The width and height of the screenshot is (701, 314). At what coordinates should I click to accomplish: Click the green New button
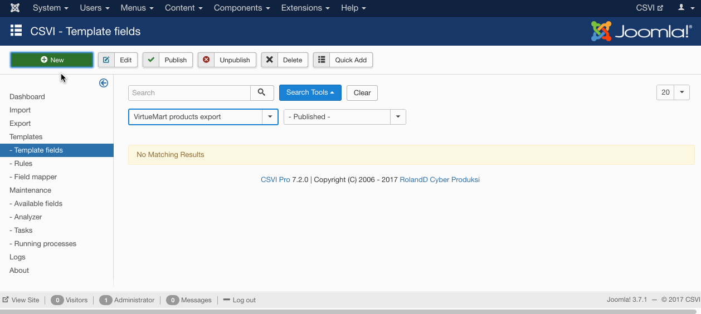52,60
